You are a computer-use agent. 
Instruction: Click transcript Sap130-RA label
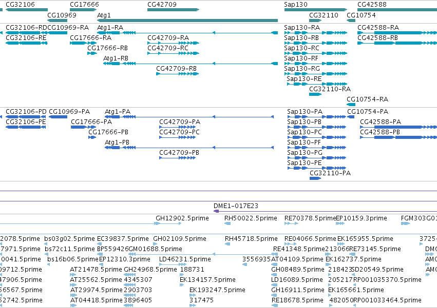tap(302, 28)
